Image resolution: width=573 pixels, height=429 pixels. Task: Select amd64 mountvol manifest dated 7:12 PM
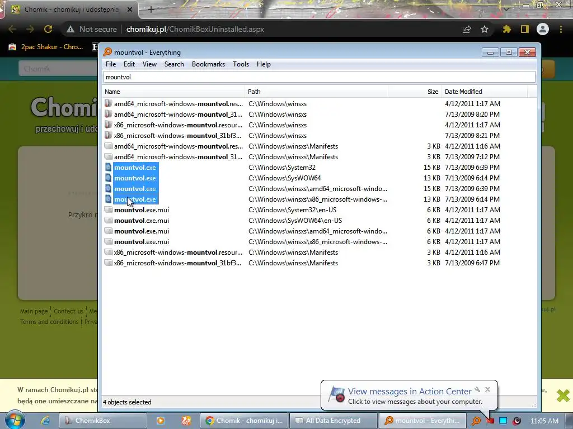(178, 157)
